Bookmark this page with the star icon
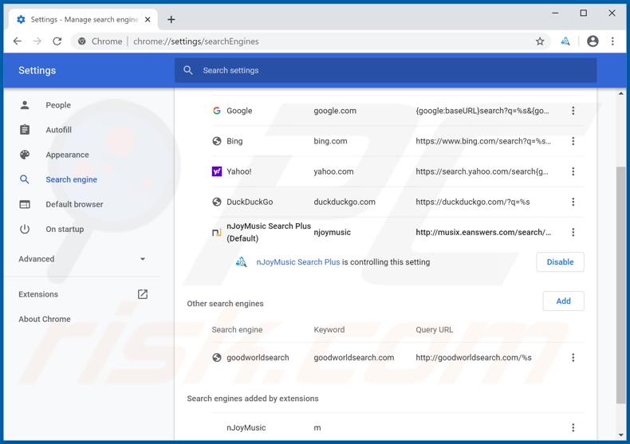The width and height of the screenshot is (630, 444). pos(540,41)
